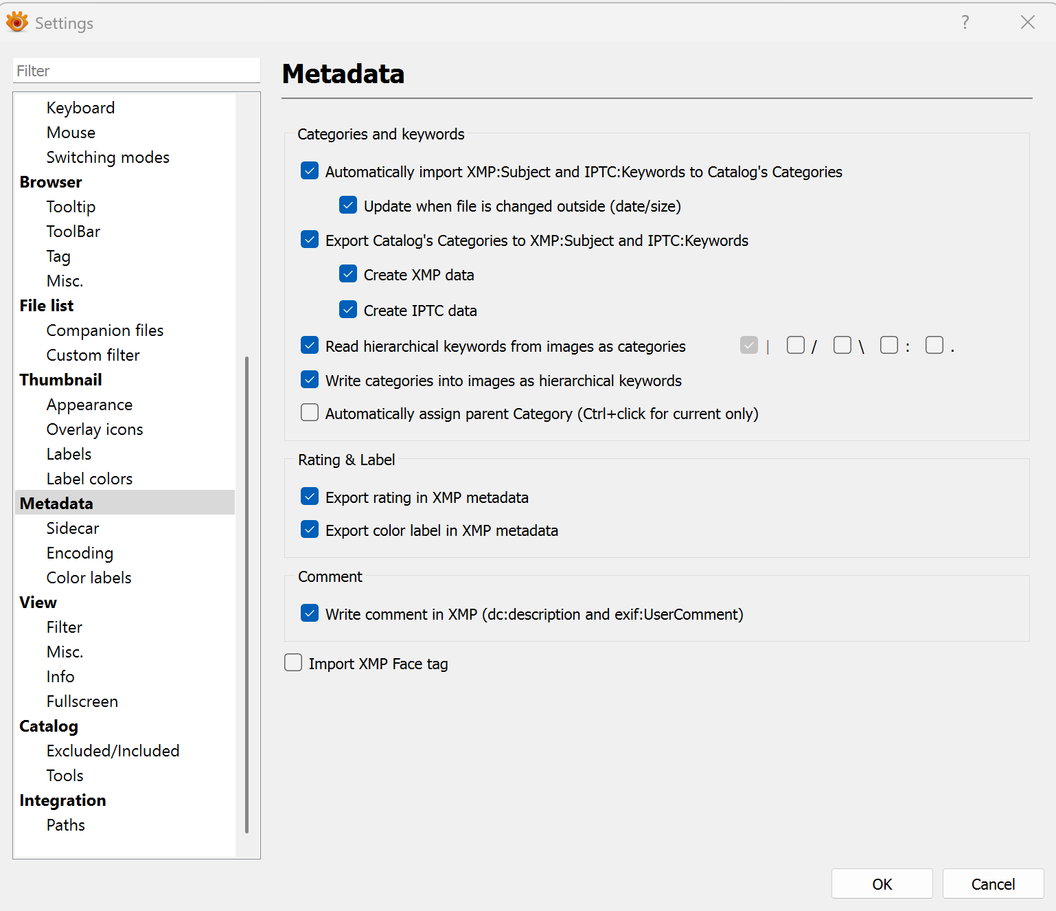Check the period separator checkbox

934,345
